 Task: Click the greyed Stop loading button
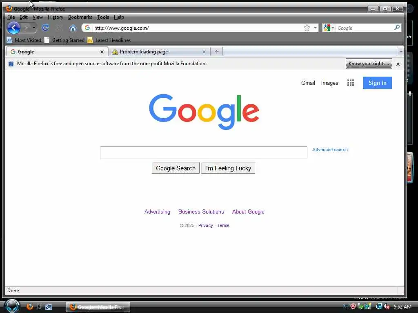(x=59, y=28)
